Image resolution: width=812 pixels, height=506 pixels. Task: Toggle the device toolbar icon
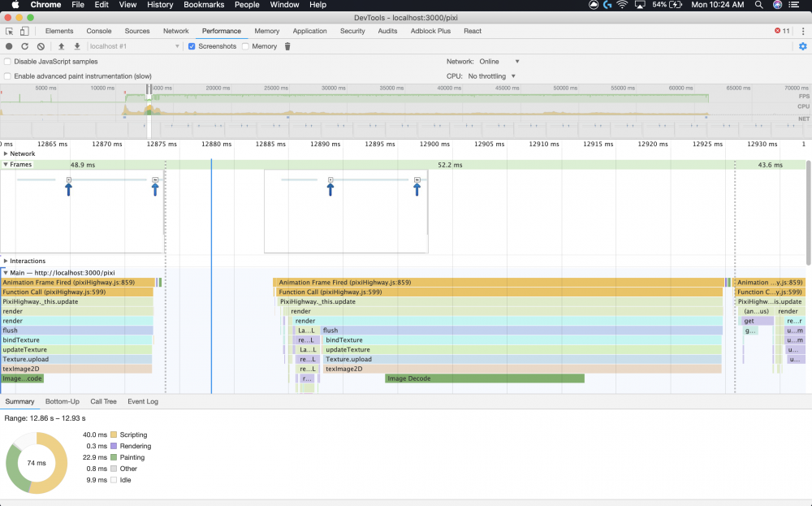[x=24, y=31]
